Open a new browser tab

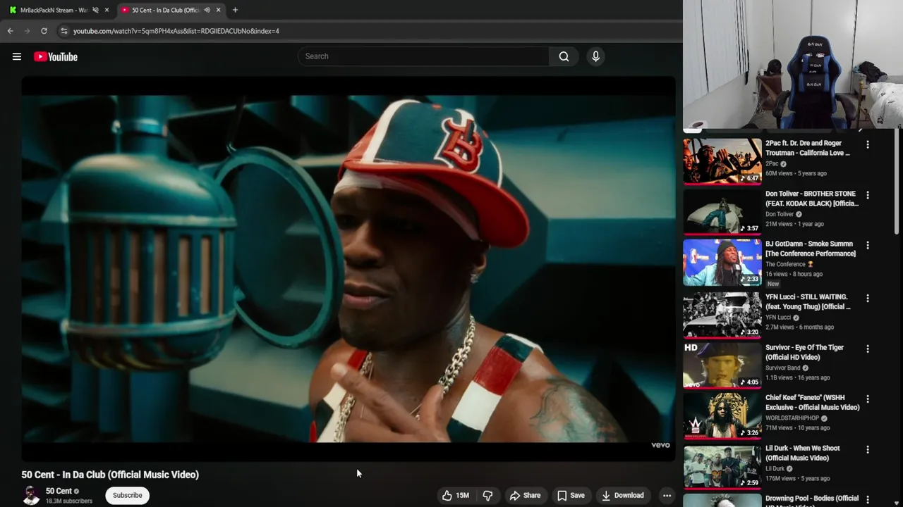[x=235, y=10]
